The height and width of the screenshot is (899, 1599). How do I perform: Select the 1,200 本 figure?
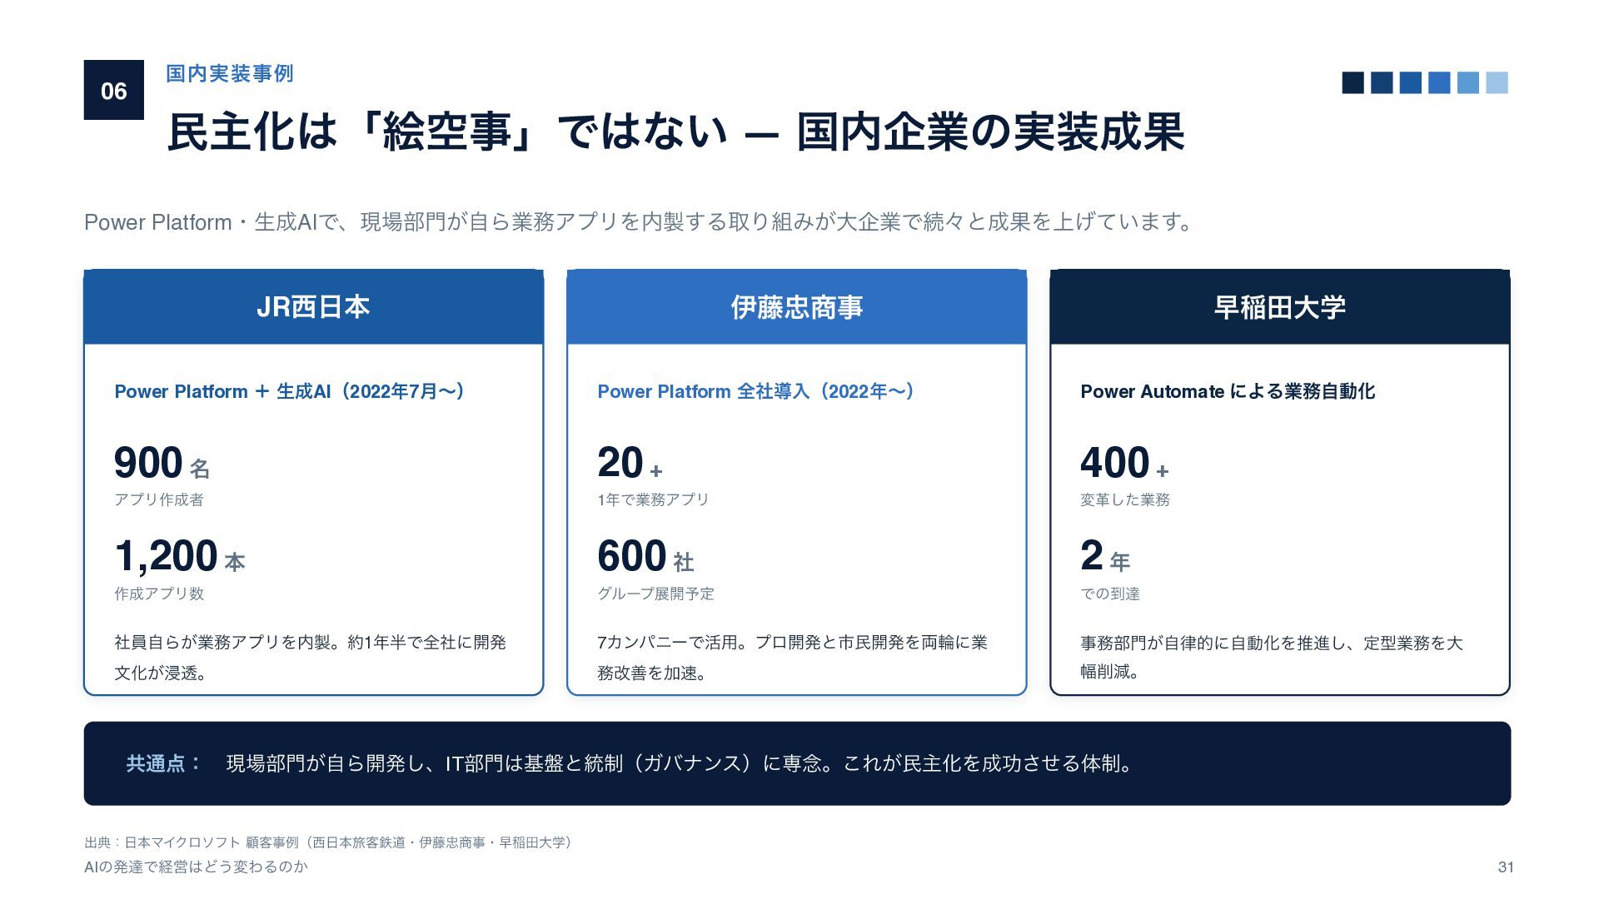180,556
